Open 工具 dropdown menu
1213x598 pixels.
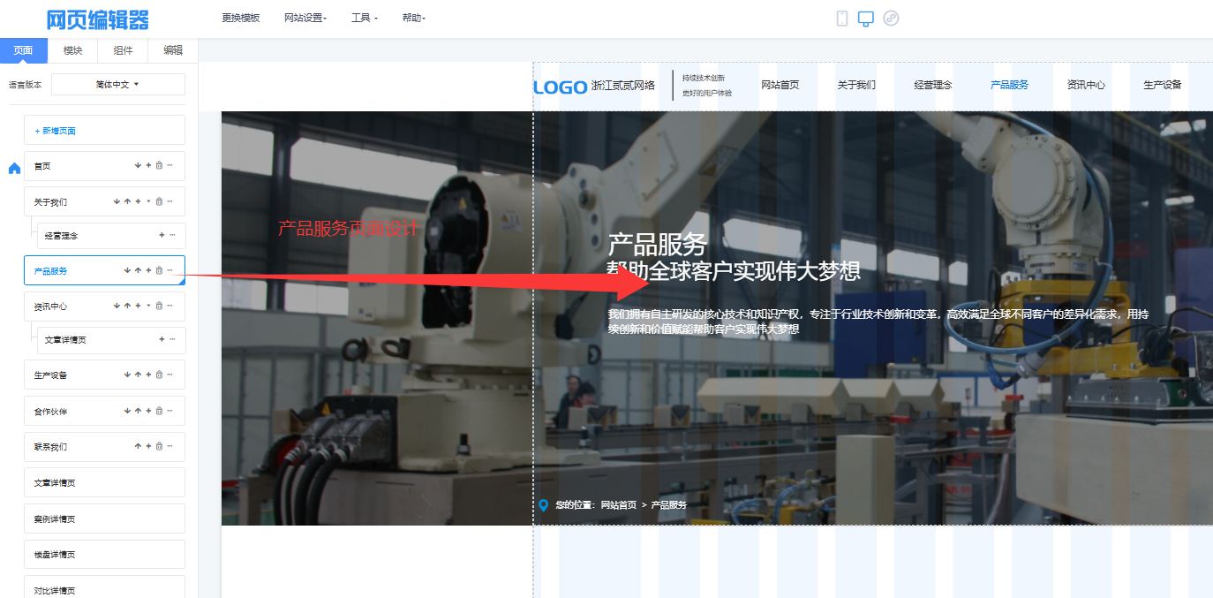point(365,18)
